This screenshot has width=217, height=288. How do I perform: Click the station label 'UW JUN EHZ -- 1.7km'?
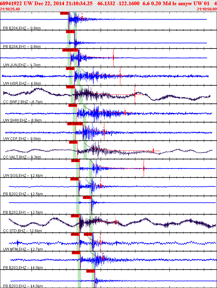[22, 65]
